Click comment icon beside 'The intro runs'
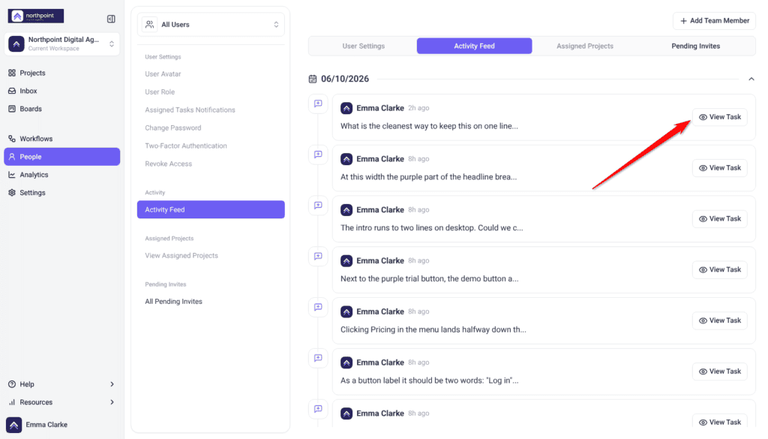Screen dimensions: 768x439 (x=318, y=206)
